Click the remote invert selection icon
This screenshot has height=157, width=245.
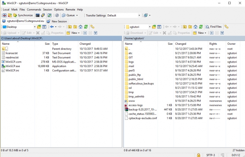click(222, 33)
